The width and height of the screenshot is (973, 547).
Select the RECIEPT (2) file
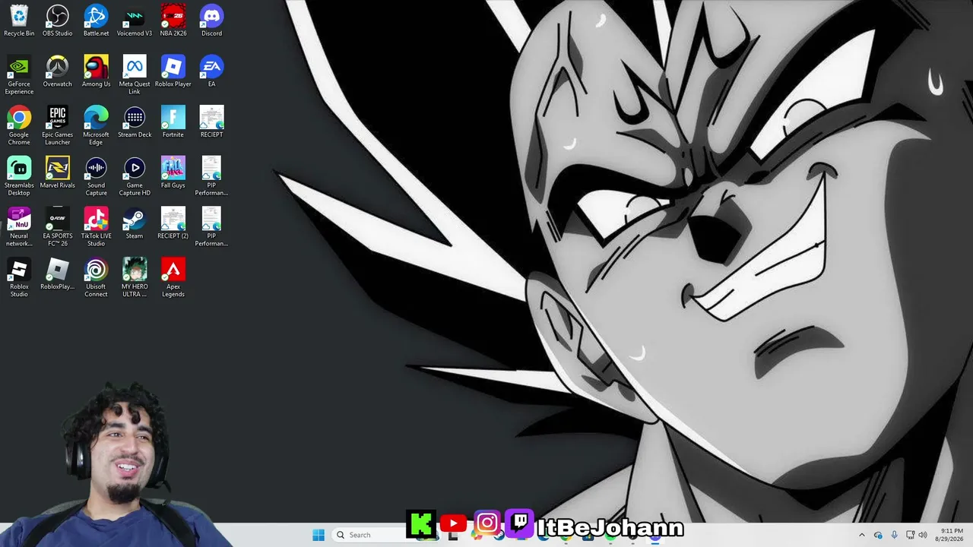[x=173, y=224]
